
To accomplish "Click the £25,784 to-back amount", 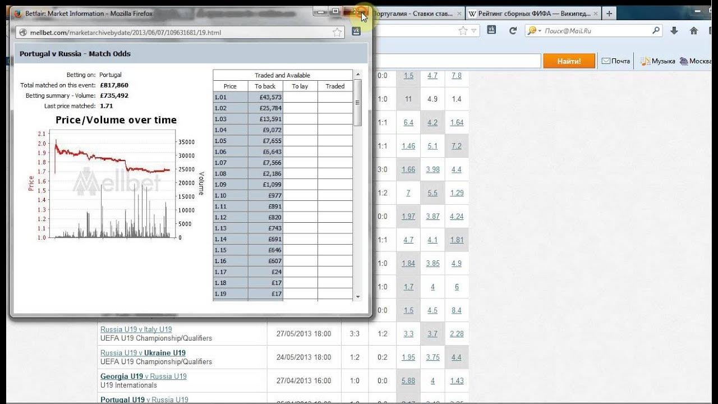I will tap(270, 108).
